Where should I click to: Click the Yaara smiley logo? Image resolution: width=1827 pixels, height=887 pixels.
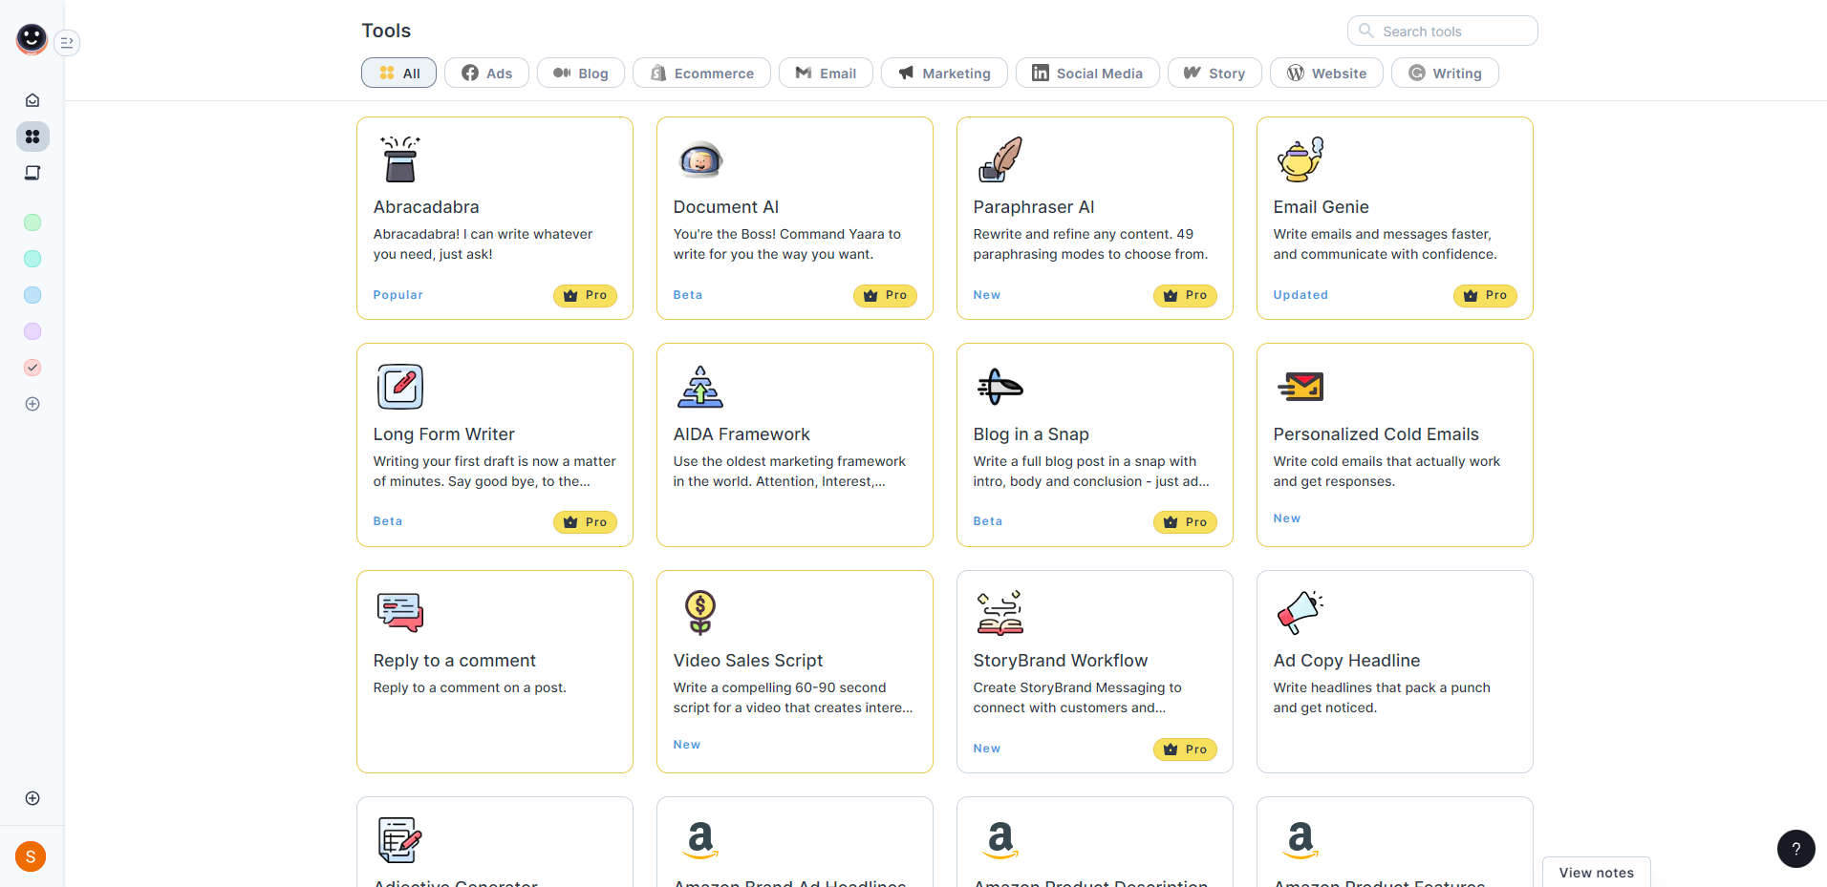[x=32, y=38]
